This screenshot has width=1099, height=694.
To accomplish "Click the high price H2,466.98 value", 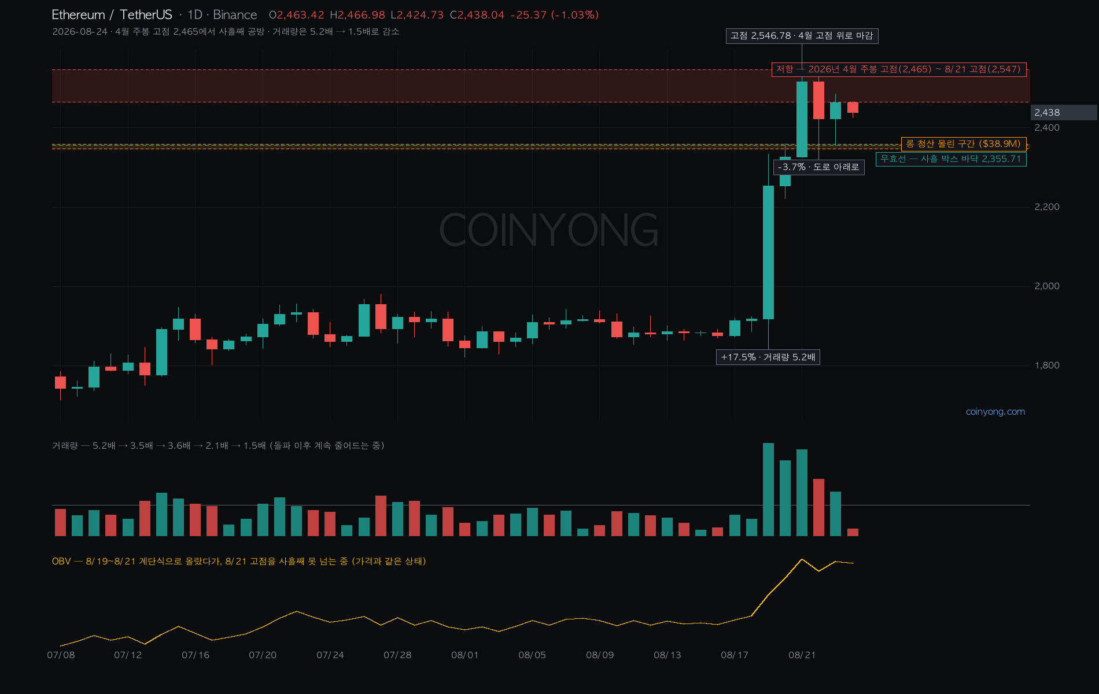I will [357, 15].
